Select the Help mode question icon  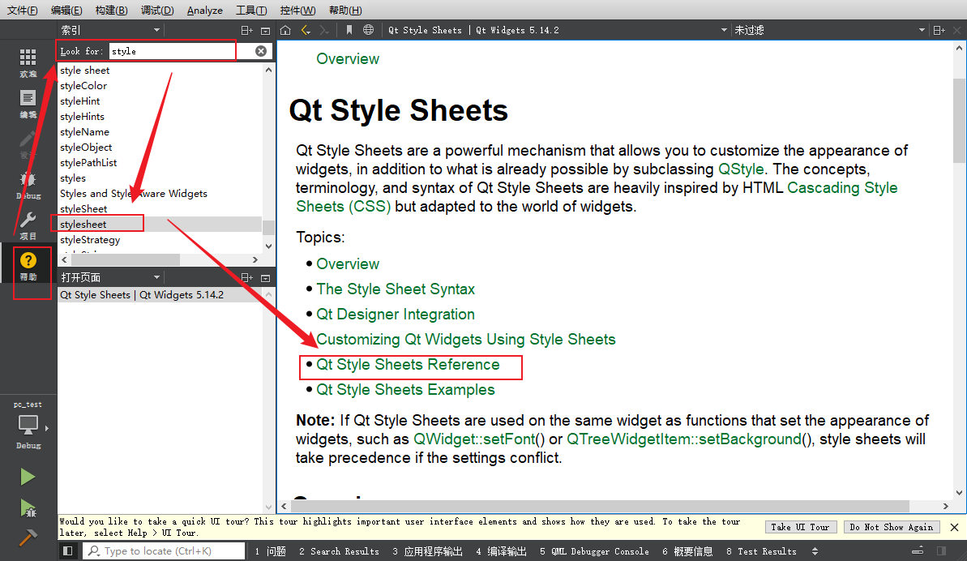[28, 261]
